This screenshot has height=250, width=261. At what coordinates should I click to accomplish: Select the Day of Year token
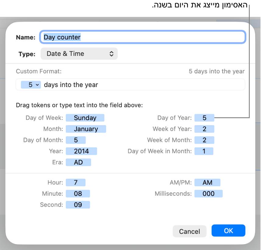[x=204, y=118]
